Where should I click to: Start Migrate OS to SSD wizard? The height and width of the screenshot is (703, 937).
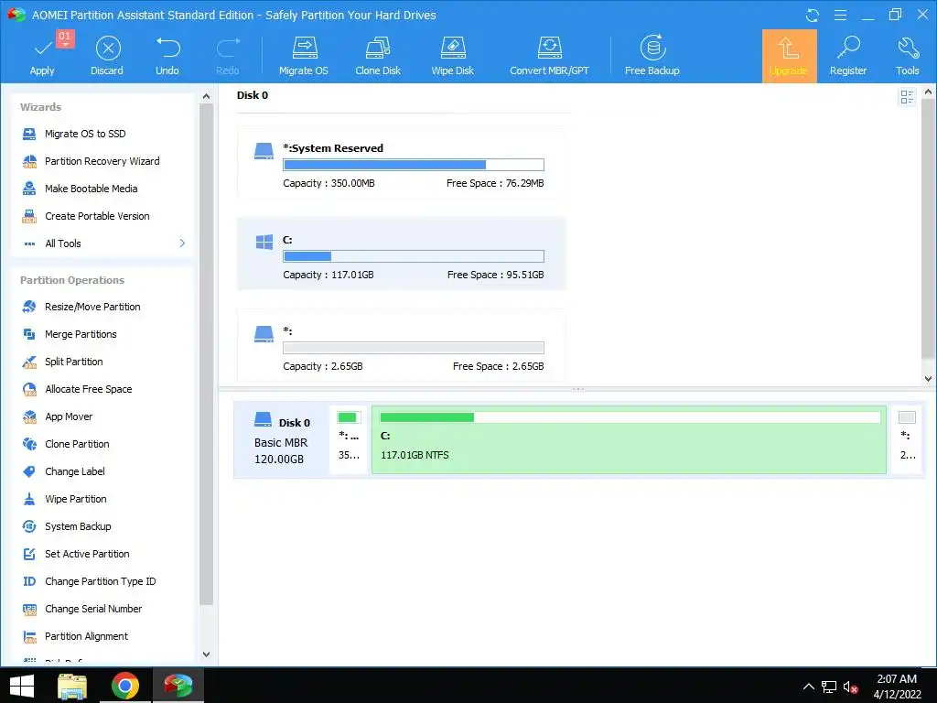[85, 134]
